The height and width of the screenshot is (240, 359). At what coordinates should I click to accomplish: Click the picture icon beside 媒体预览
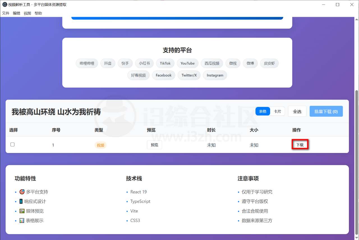click(x=22, y=211)
